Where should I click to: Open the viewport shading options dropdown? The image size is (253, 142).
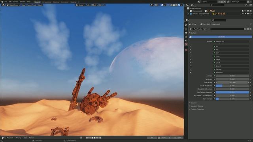tap(181, 5)
